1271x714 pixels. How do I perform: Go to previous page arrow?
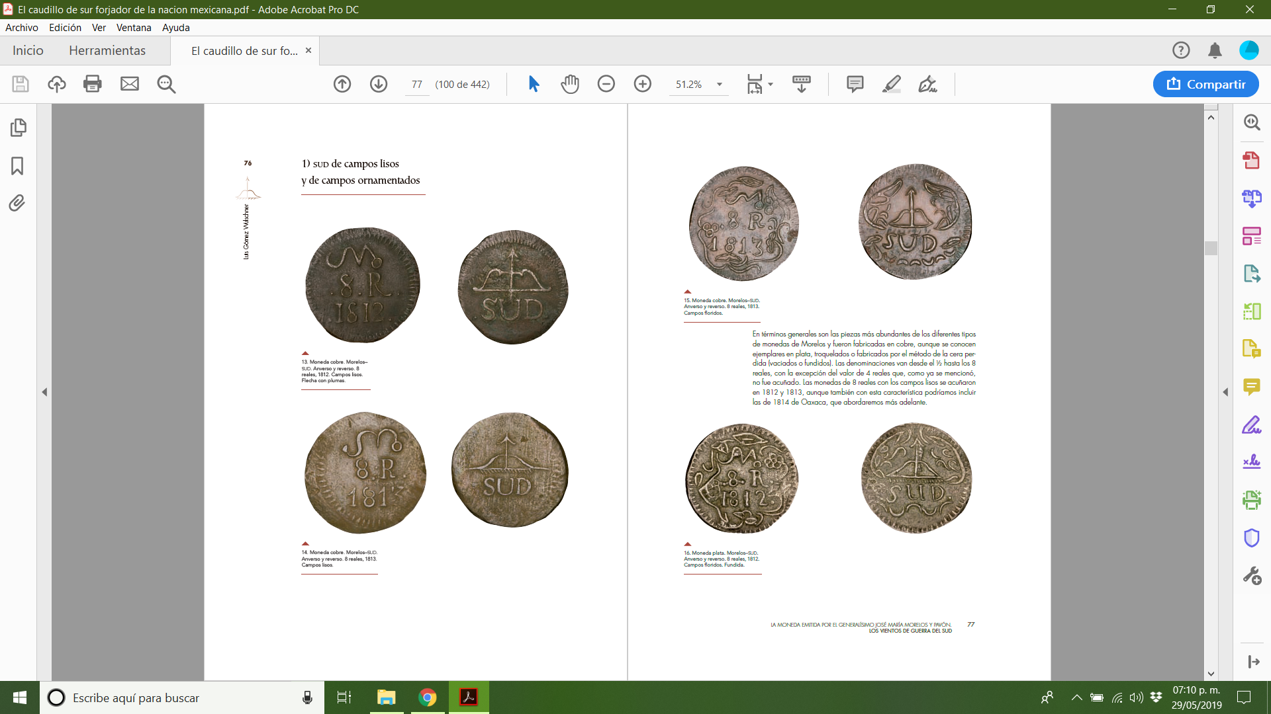(x=342, y=84)
